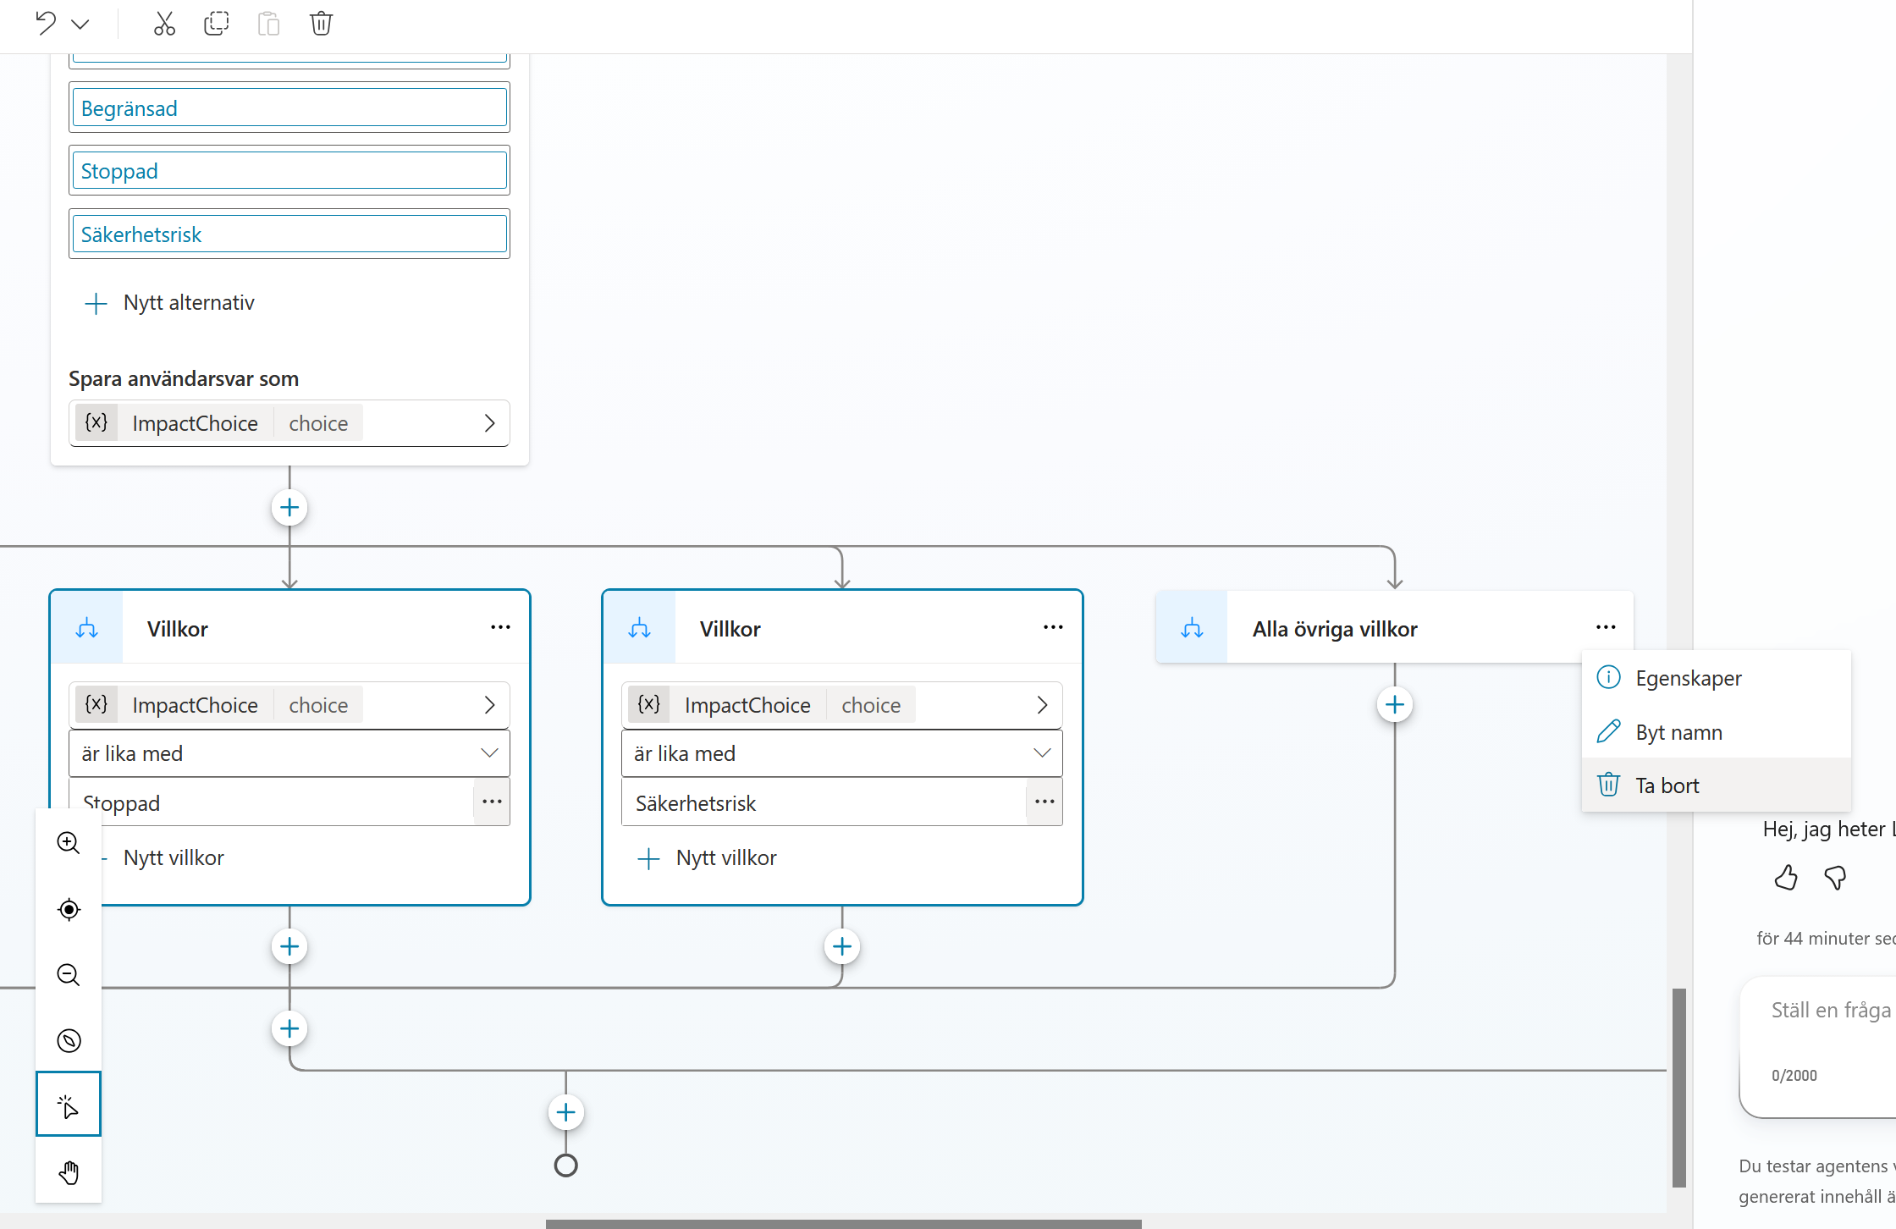This screenshot has height=1229, width=1896.
Task: Select Byt namn in the context menu
Action: pyautogui.click(x=1716, y=732)
